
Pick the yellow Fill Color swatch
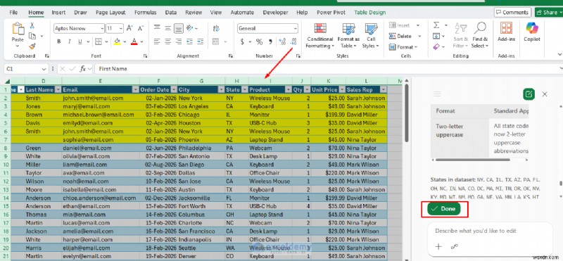click(117, 42)
